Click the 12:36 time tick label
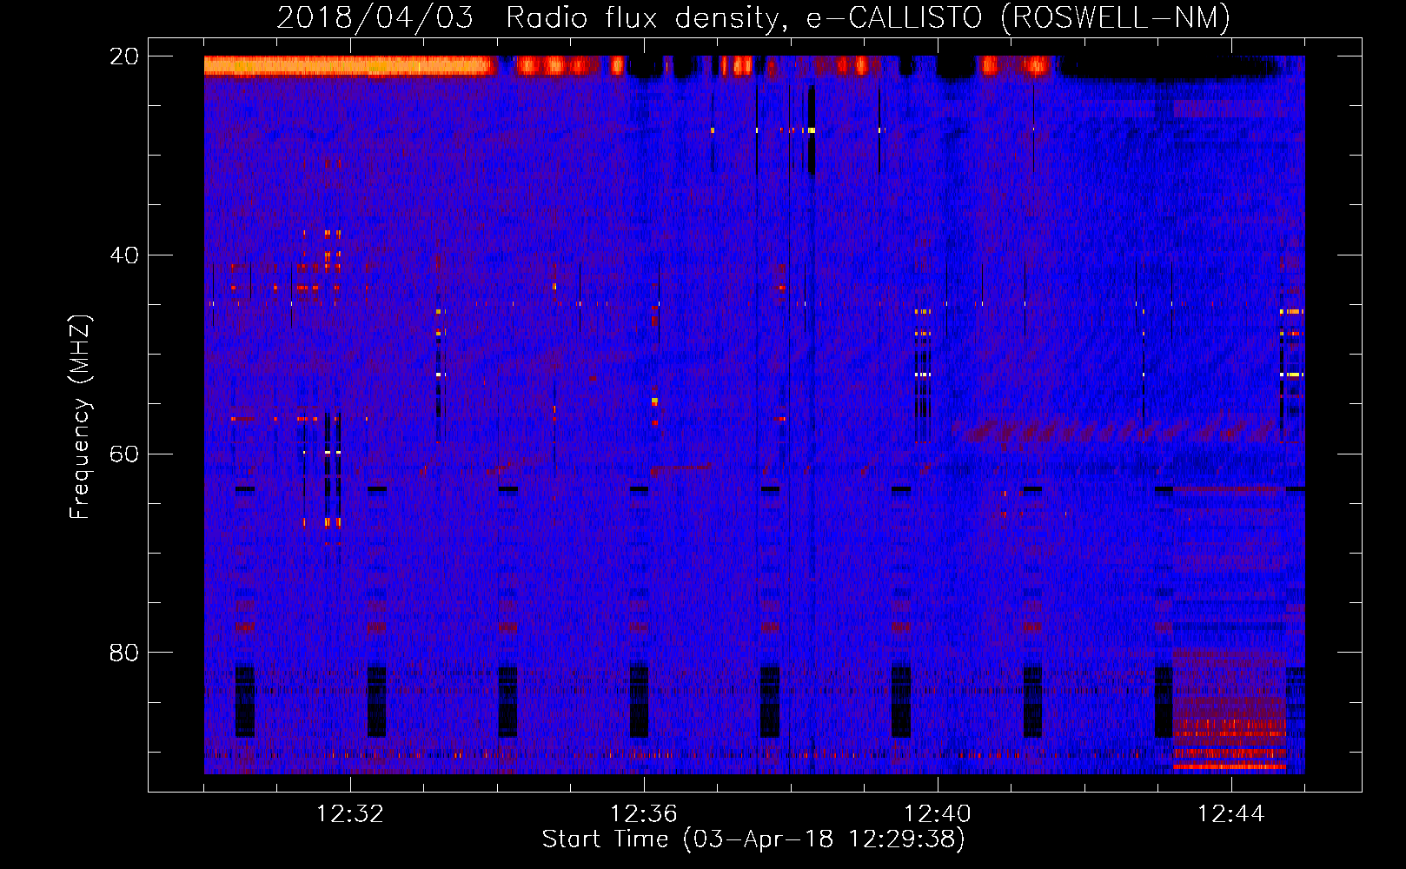The image size is (1406, 869). click(x=644, y=813)
